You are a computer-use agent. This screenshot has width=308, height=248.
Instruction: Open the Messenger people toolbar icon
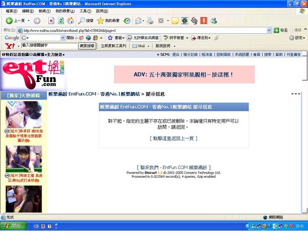pyautogui.click(x=214, y=20)
